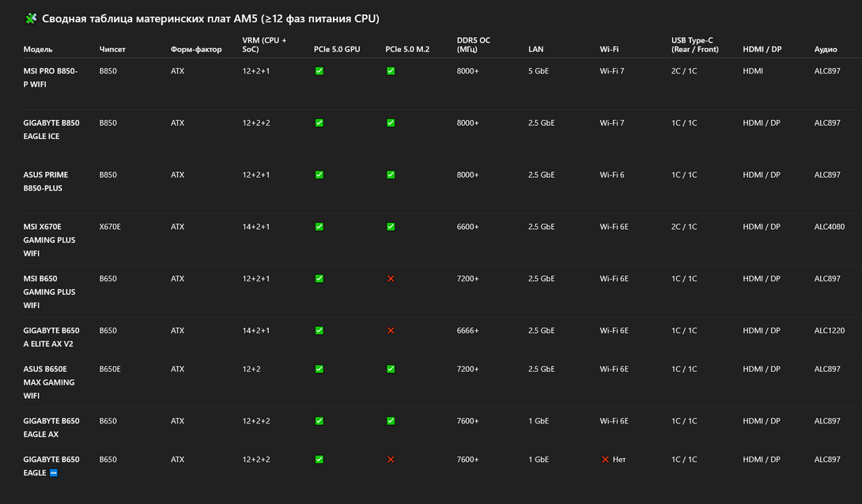The width and height of the screenshot is (862, 504).
Task: Click the DDR5 OC (МГц) column header
Action: tap(473, 45)
